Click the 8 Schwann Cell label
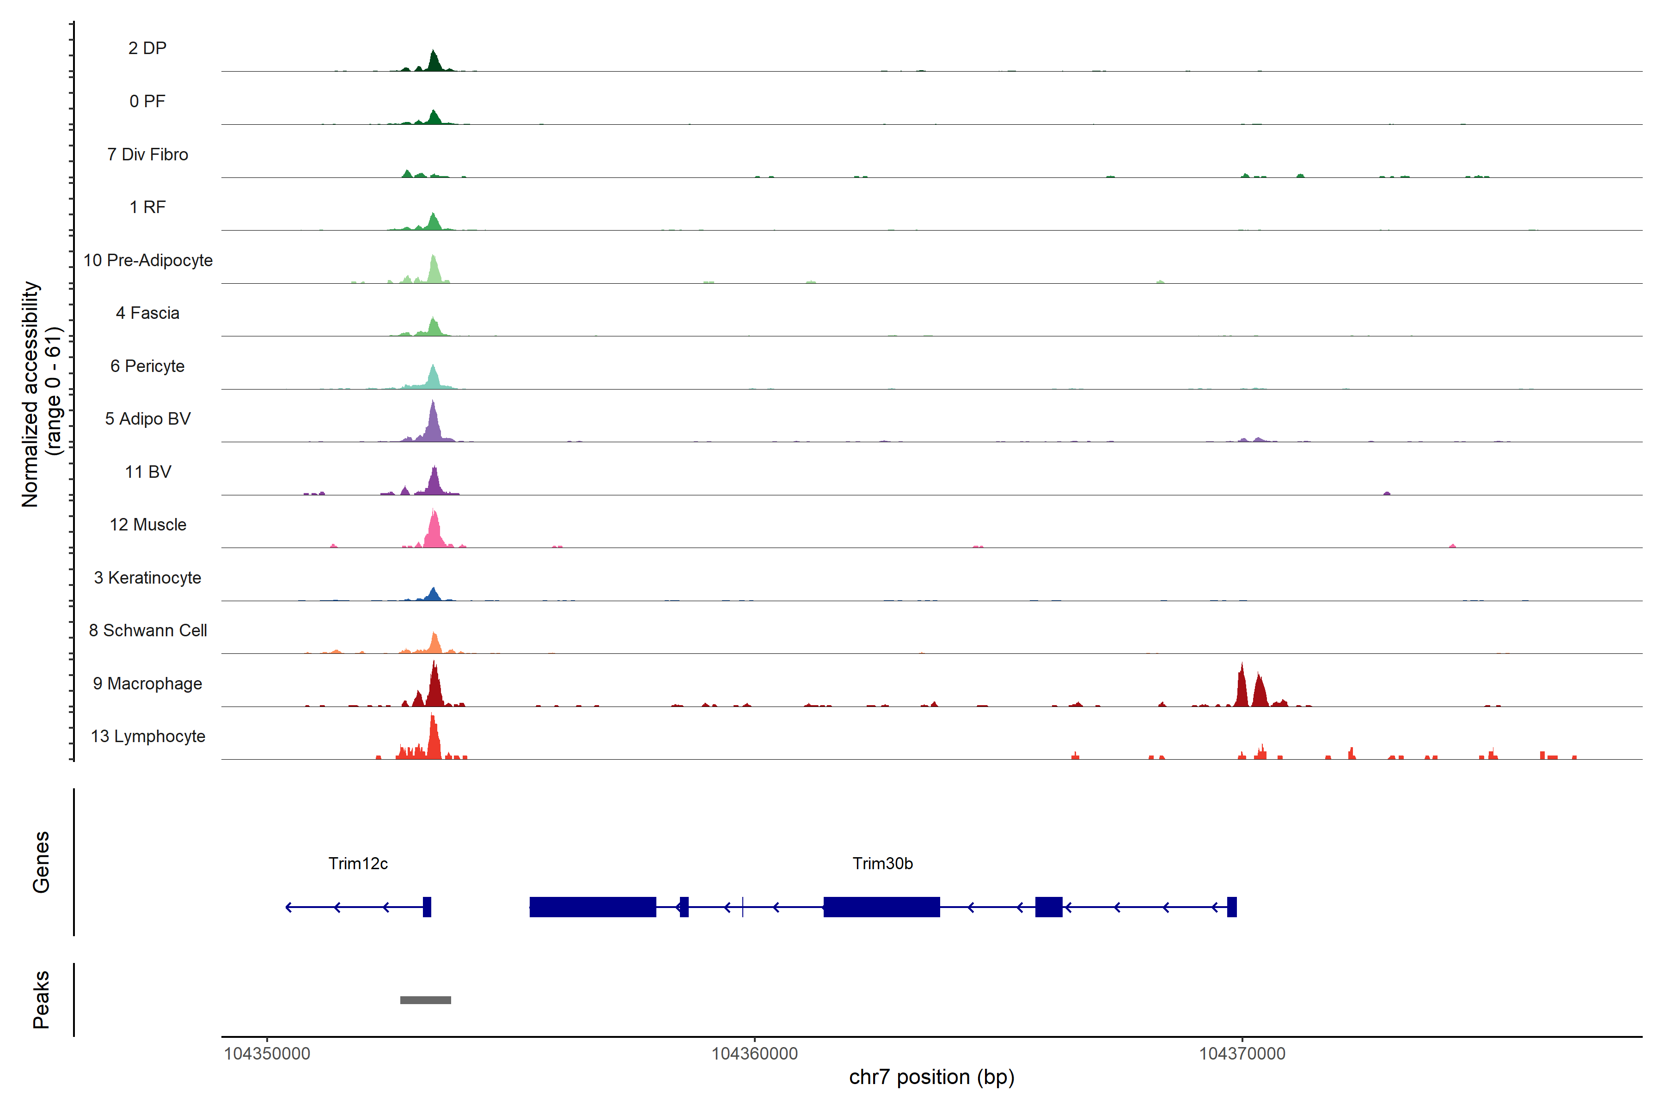This screenshot has height=1109, width=1664. pos(147,630)
